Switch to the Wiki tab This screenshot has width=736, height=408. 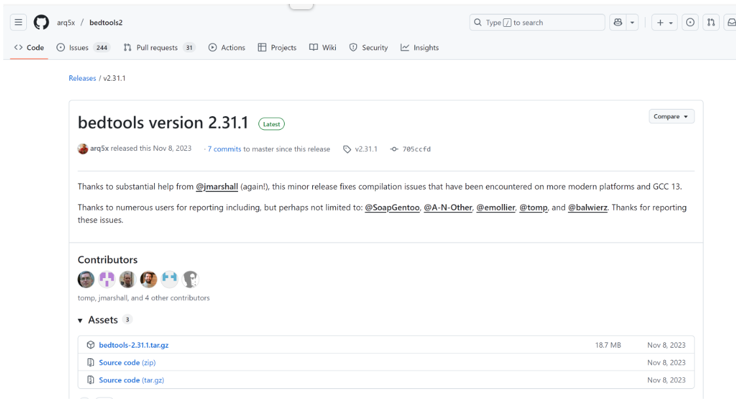click(323, 47)
